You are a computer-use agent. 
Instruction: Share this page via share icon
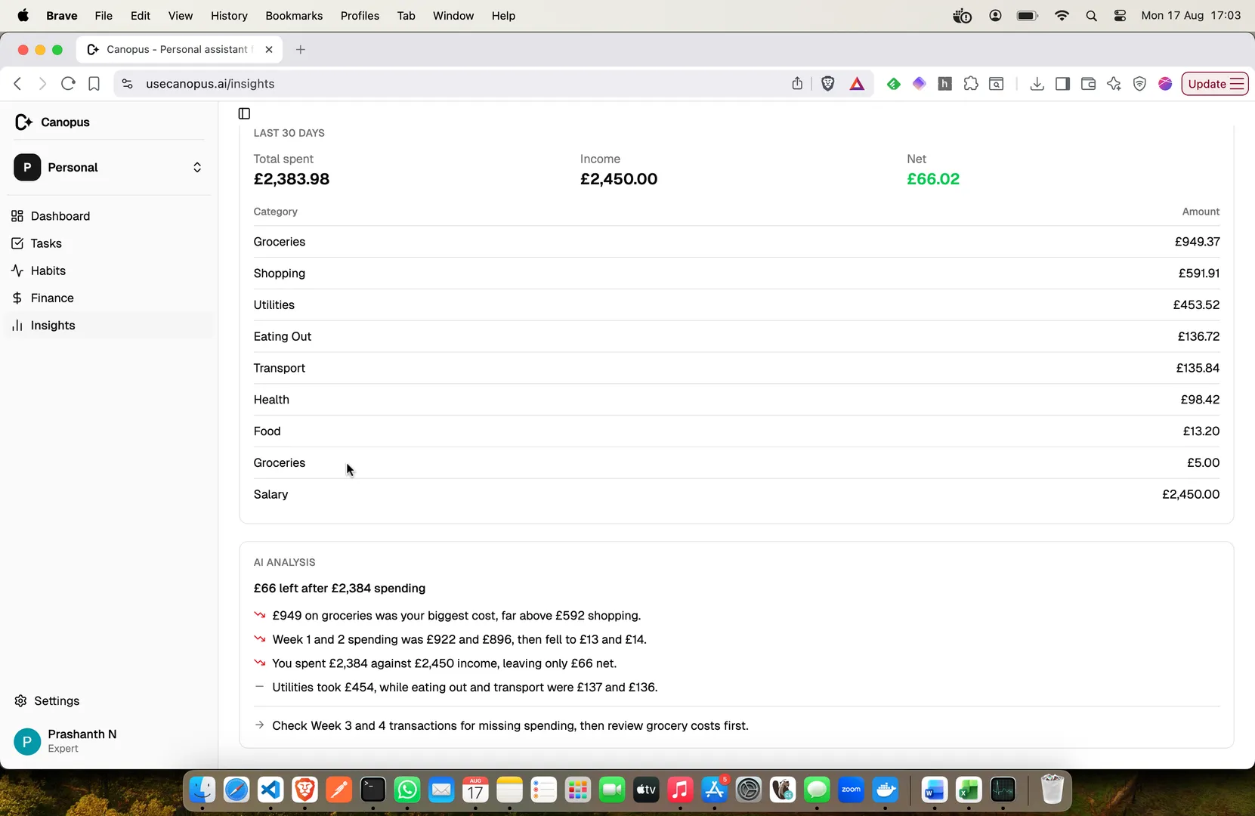pos(797,83)
